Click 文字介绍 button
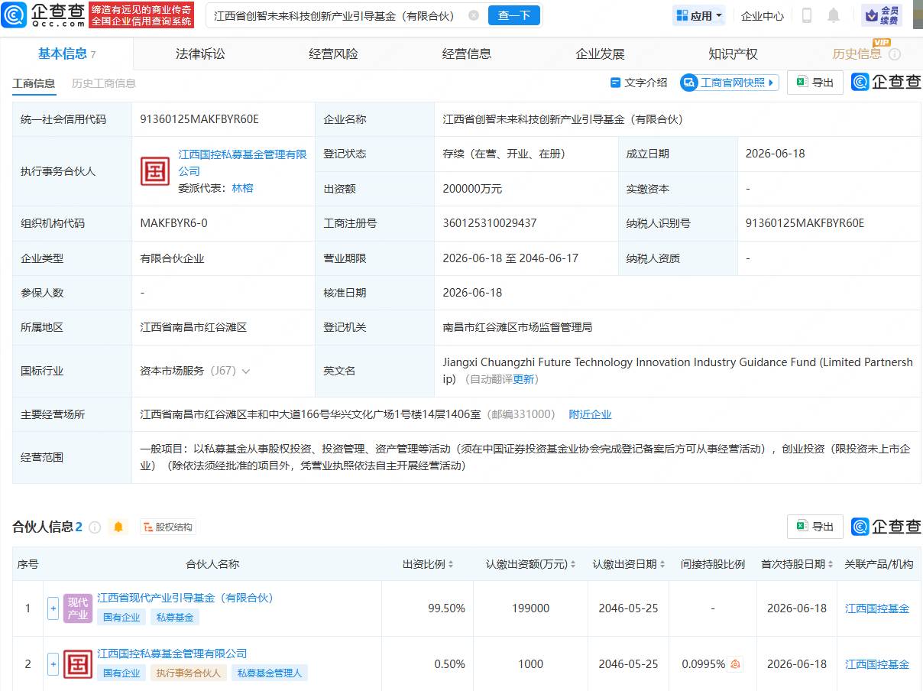This screenshot has width=923, height=691. pyautogui.click(x=639, y=83)
